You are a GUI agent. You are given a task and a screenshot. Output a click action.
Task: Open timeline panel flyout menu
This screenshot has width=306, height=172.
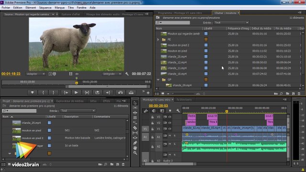[x=285, y=99]
